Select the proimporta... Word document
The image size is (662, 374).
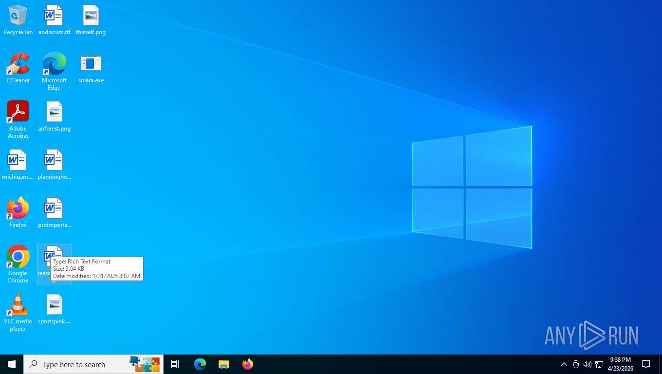[x=54, y=213]
